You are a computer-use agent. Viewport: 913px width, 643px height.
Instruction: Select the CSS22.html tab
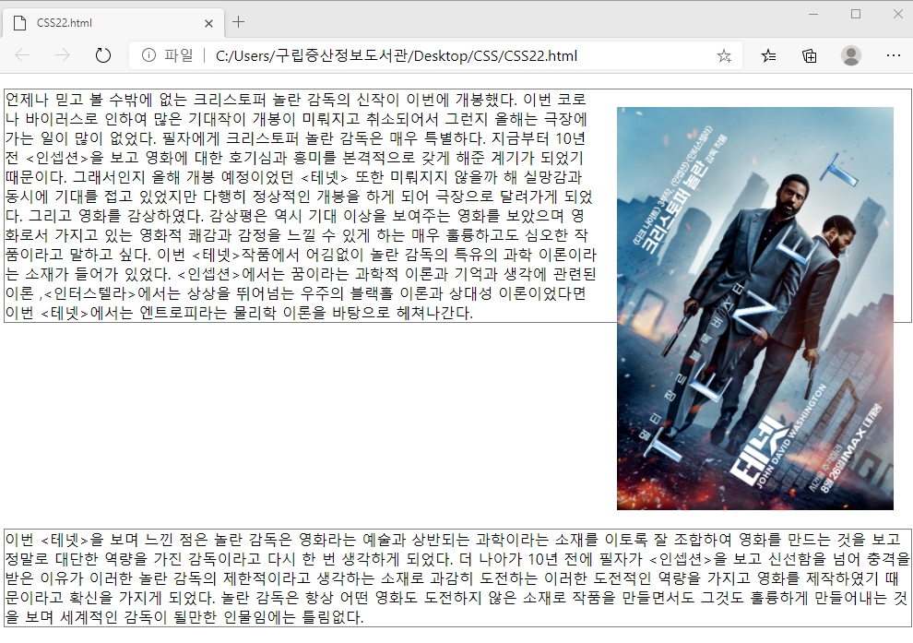[113, 23]
